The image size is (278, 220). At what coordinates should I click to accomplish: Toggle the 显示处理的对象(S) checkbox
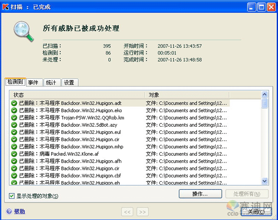pyautogui.click(x=12, y=196)
